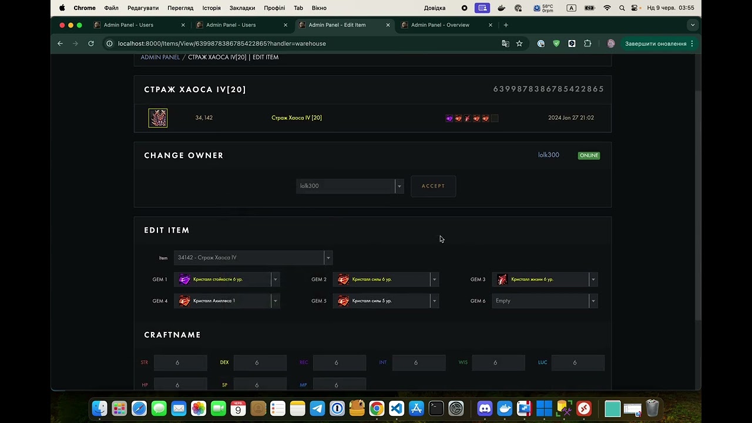Click the ADMIN PANEL breadcrumb link
This screenshot has height=423, width=752.
pos(160,58)
